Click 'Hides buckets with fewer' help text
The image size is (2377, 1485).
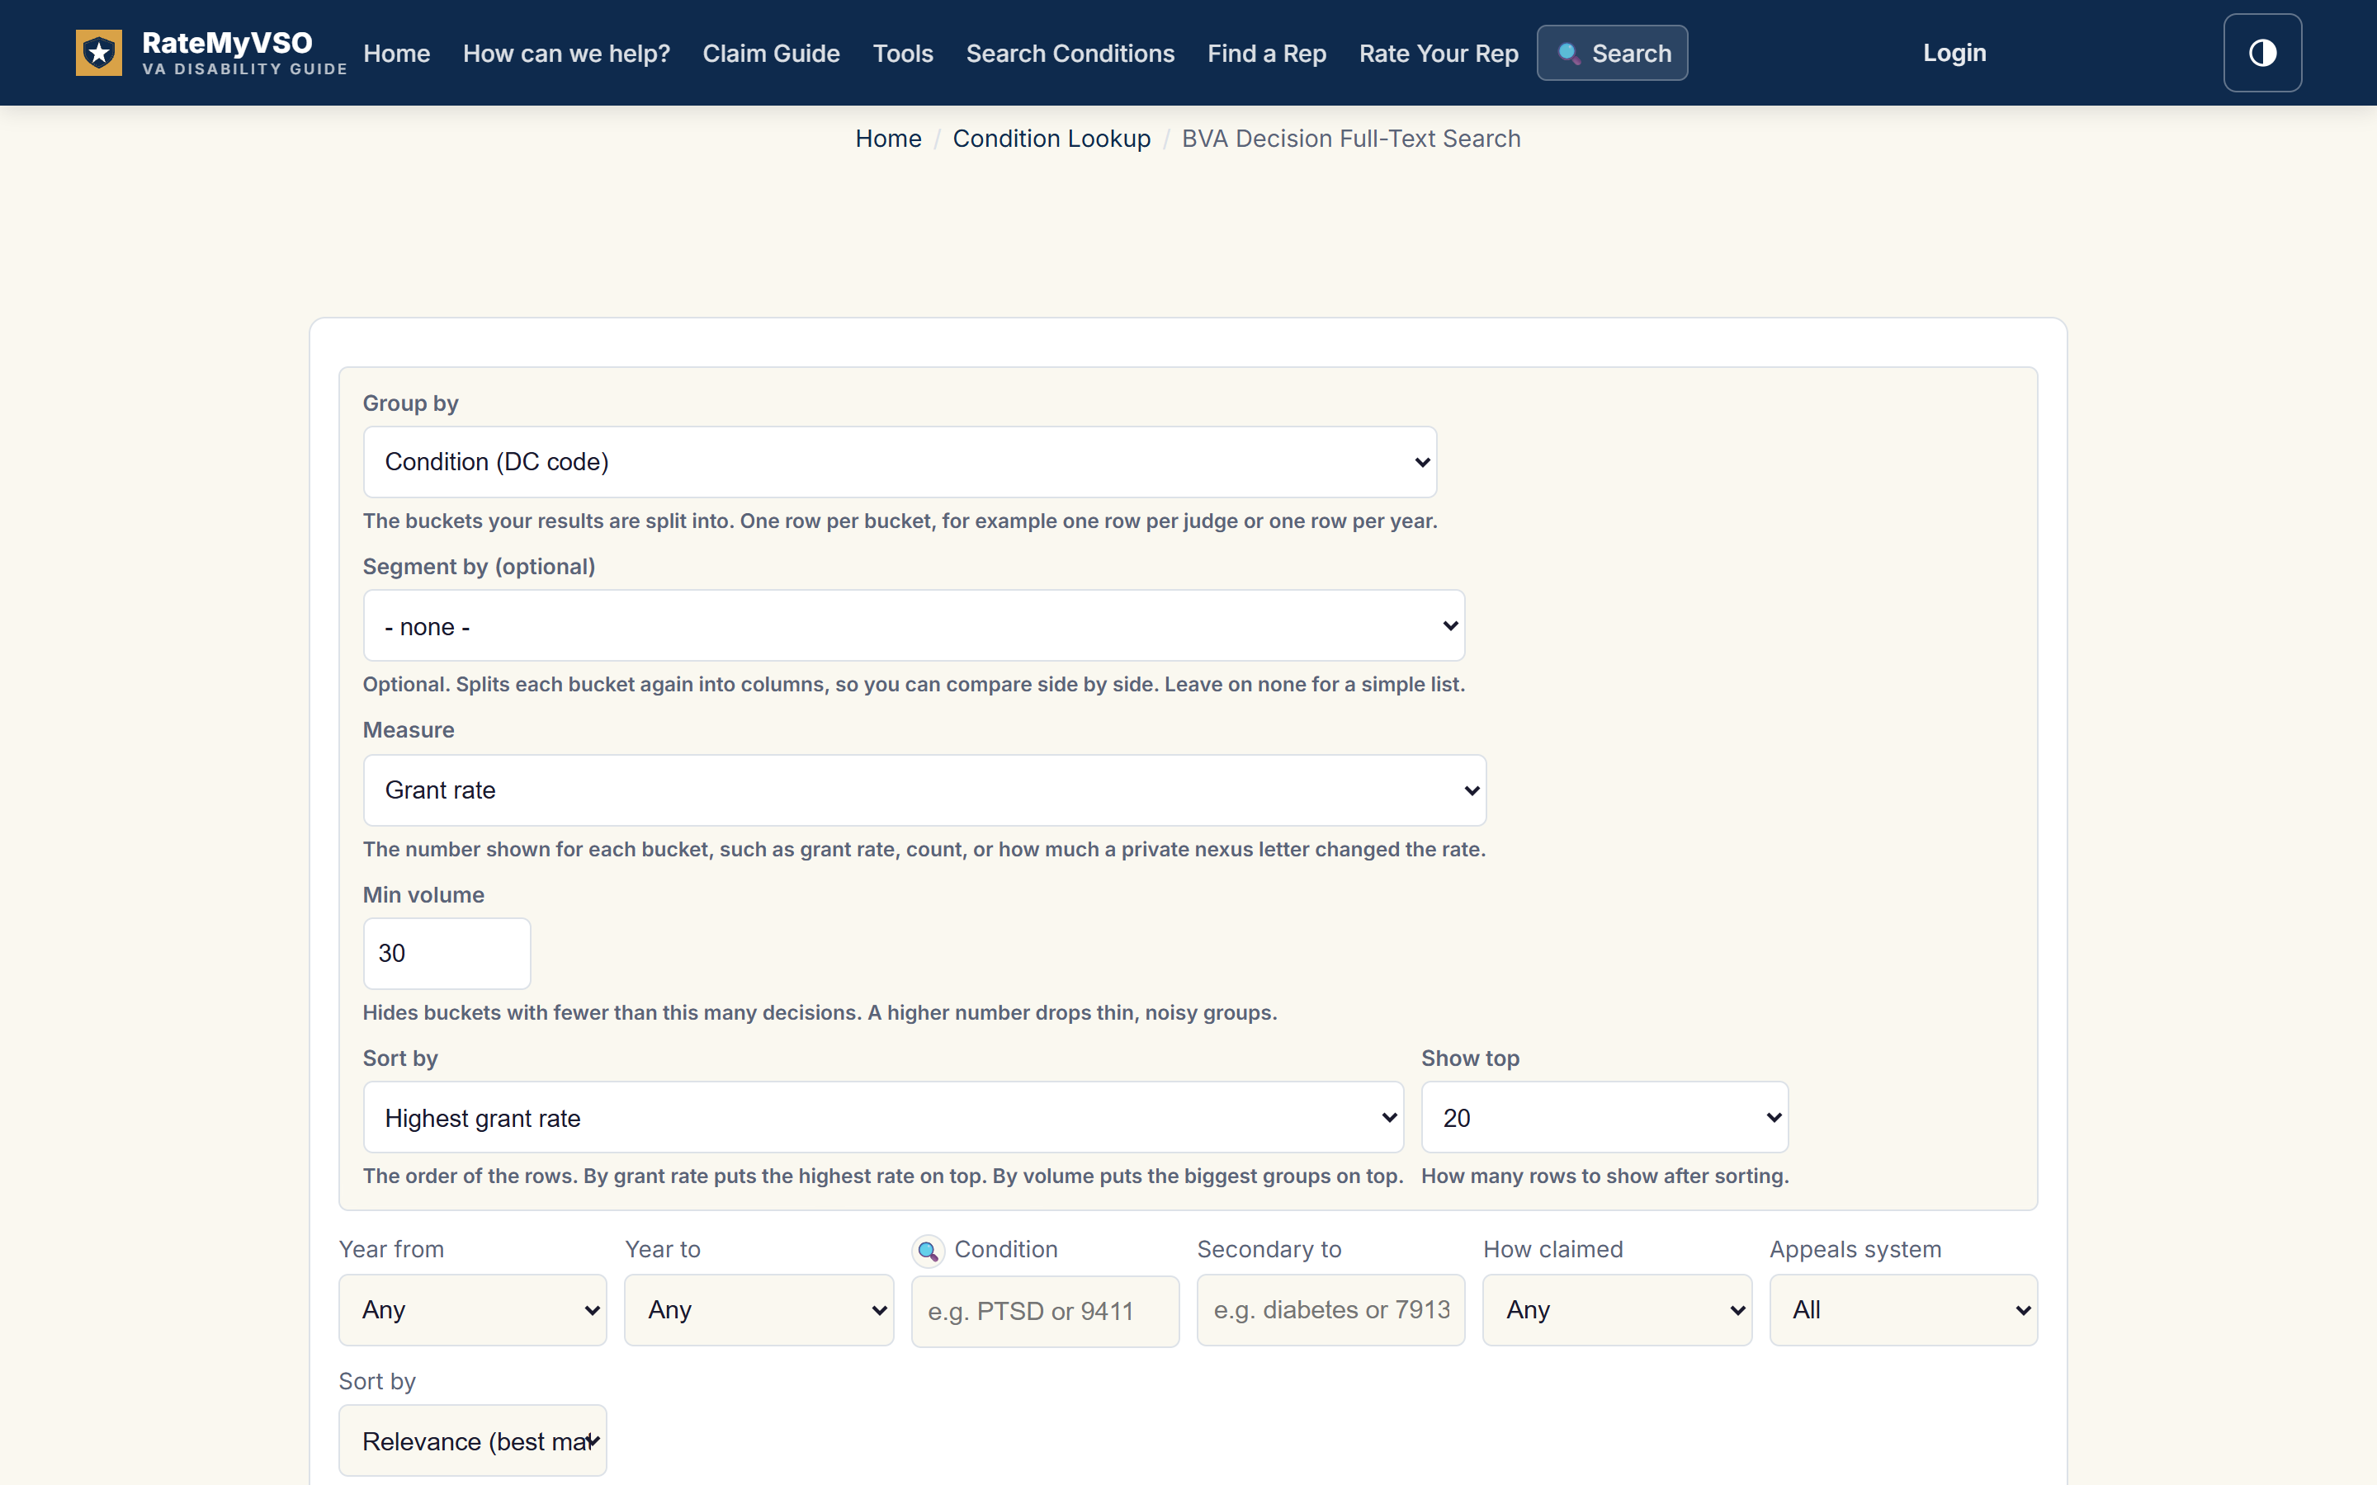(x=820, y=1012)
